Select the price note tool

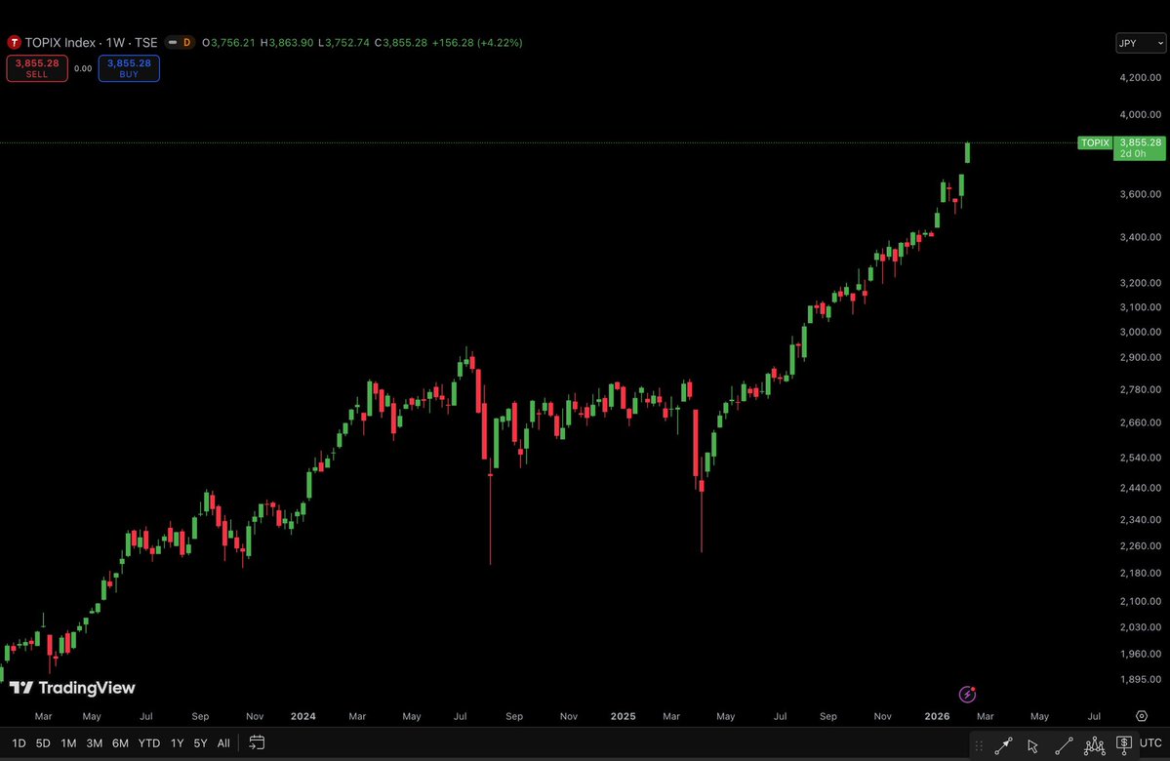tap(1124, 744)
